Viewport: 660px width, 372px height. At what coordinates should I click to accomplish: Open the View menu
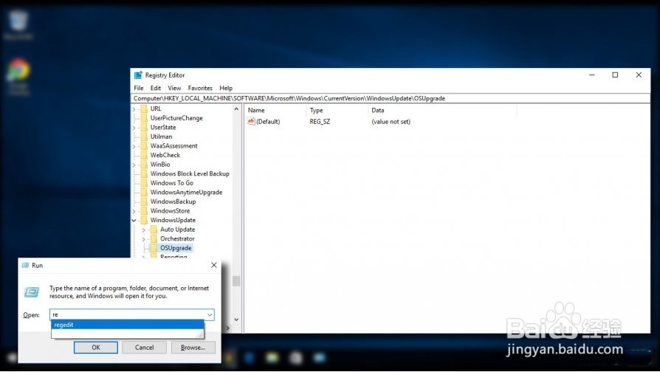tap(174, 88)
